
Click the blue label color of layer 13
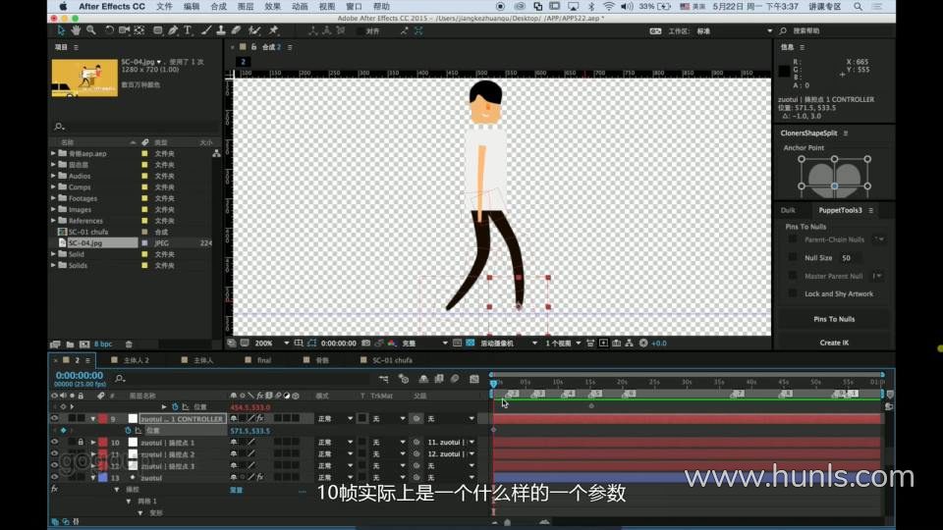pos(103,478)
